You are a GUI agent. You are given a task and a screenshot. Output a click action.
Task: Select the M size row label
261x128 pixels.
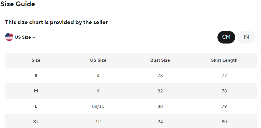[36, 91]
